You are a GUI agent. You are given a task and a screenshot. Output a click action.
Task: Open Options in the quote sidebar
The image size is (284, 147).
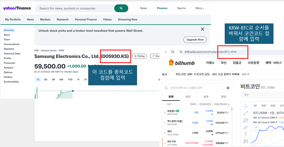point(8,73)
